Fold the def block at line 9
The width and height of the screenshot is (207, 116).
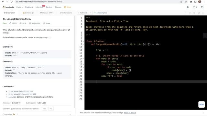pyautogui.click(x=83, y=44)
